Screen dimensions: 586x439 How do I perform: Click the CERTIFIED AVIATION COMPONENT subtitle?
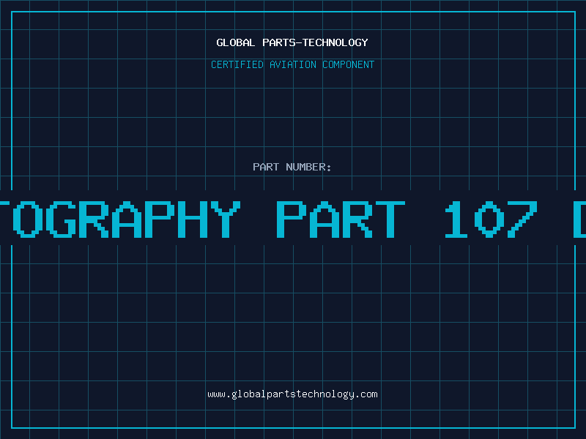[292, 64]
